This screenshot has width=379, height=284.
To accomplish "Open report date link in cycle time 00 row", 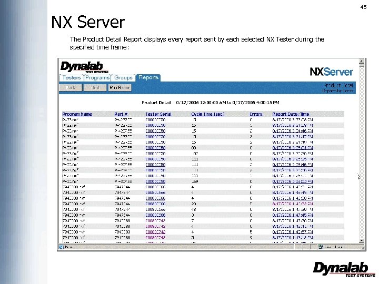I will (293, 148).
